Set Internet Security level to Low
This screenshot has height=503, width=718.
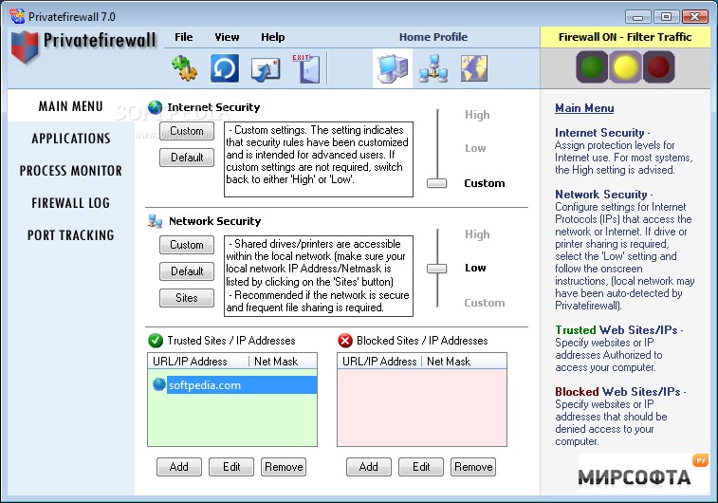point(475,148)
